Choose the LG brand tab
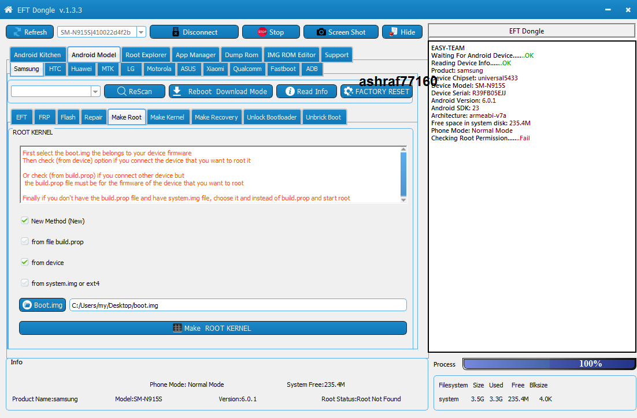Image resolution: width=637 pixels, height=418 pixels. click(x=131, y=69)
